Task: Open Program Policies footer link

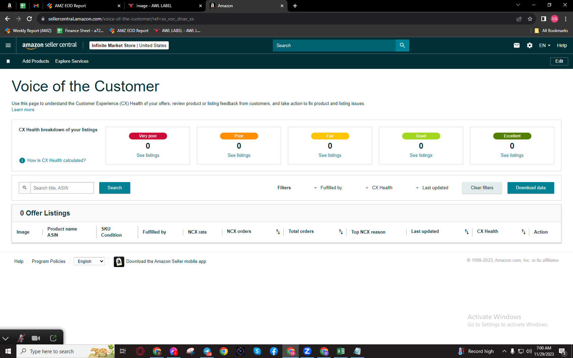Action: pyautogui.click(x=48, y=262)
